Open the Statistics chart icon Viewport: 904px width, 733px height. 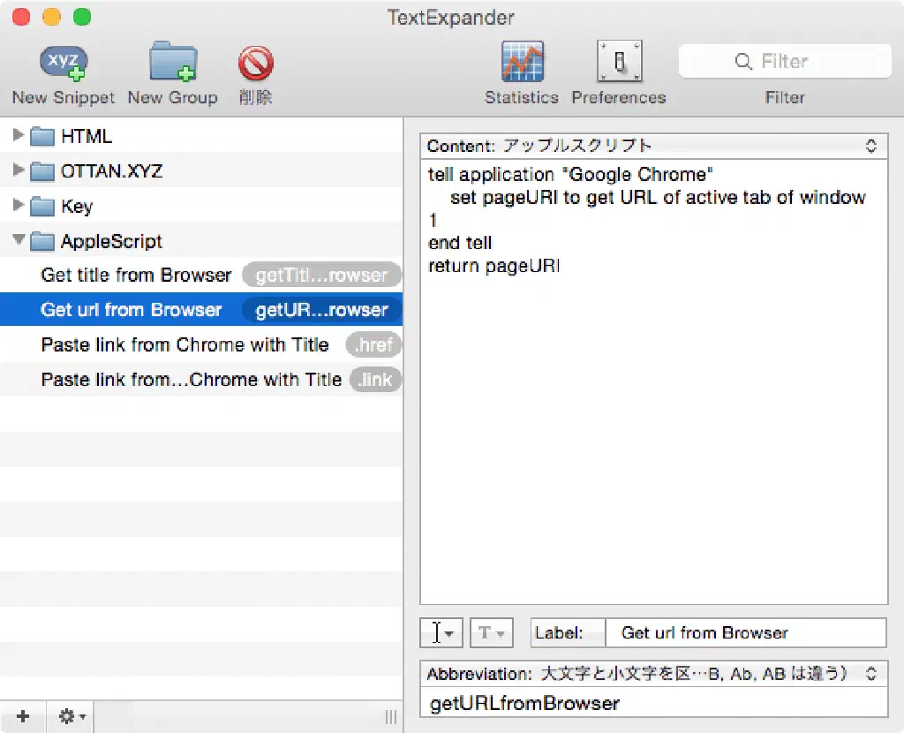point(522,64)
